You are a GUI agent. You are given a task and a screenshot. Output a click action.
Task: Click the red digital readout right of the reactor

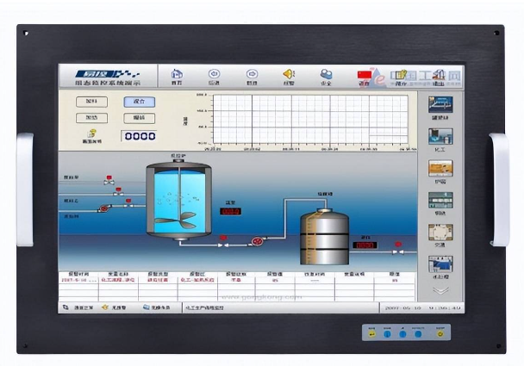click(230, 210)
